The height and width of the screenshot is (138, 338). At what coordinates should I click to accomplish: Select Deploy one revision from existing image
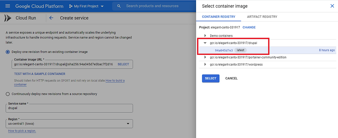[x=8, y=52]
